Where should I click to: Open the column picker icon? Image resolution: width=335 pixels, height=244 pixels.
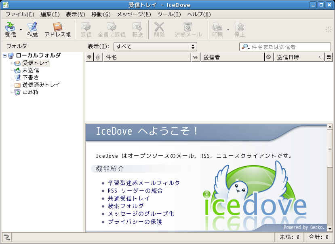[329, 57]
